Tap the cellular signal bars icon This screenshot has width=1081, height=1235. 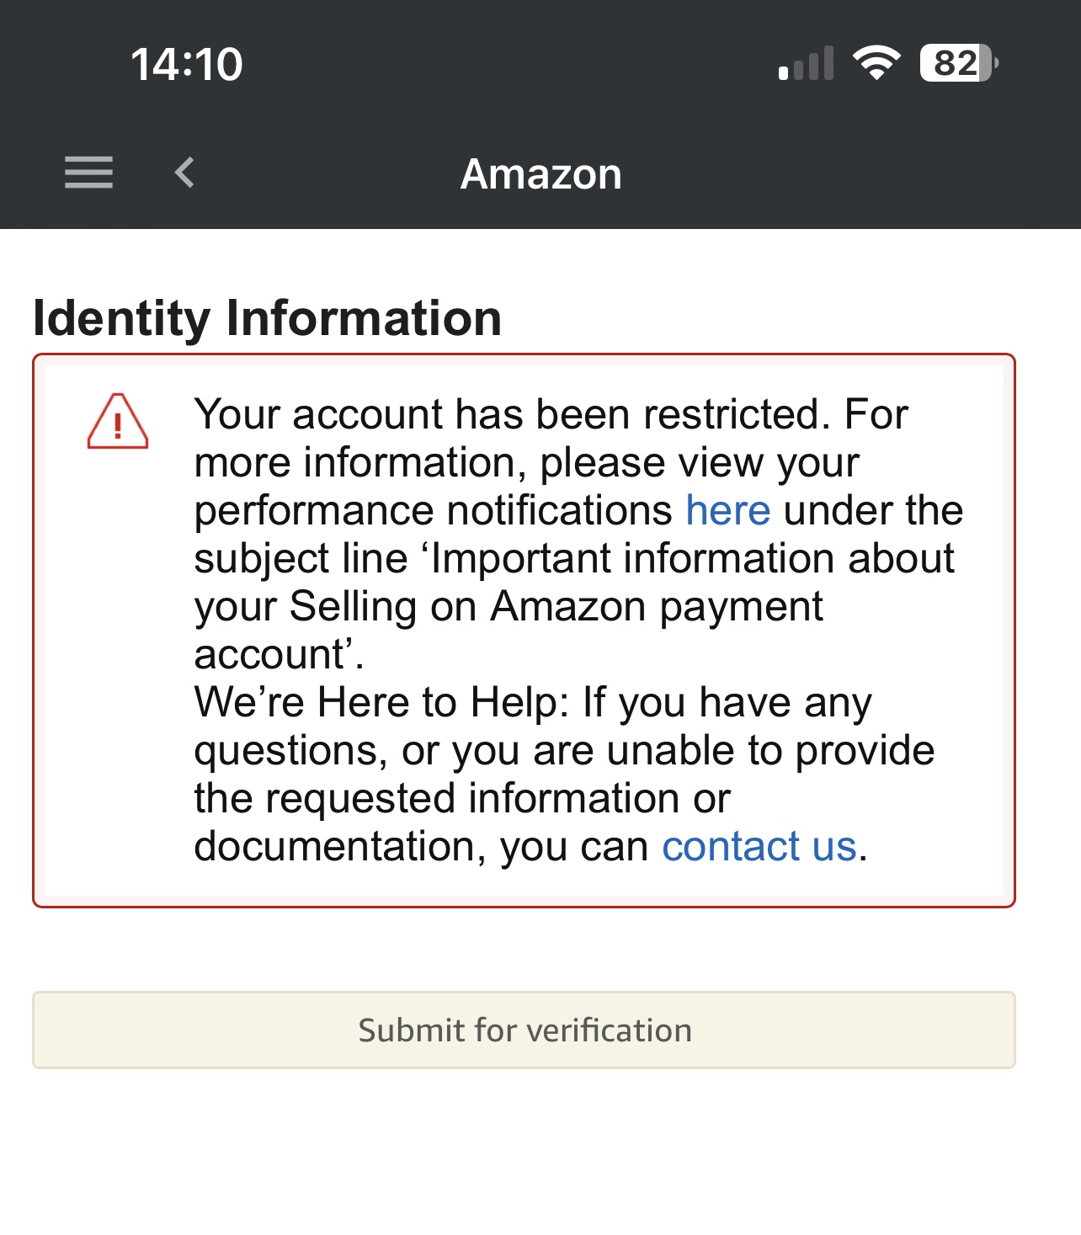tap(806, 63)
